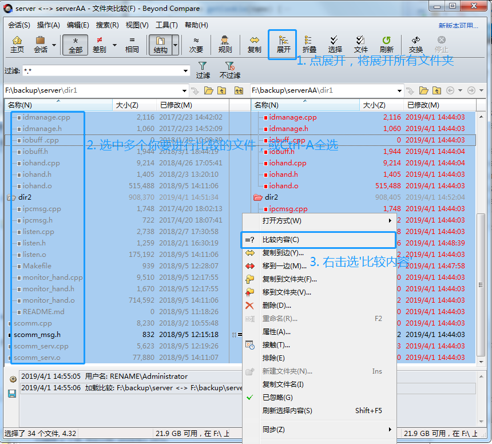Browse for right folder icon
The image size is (492, 444).
pos(423,90)
